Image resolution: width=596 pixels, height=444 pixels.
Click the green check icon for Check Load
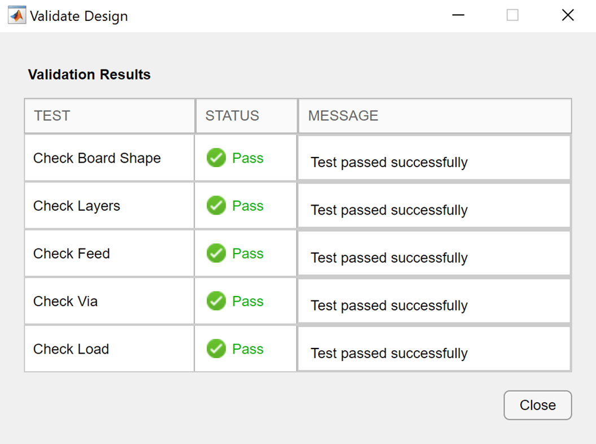(216, 349)
